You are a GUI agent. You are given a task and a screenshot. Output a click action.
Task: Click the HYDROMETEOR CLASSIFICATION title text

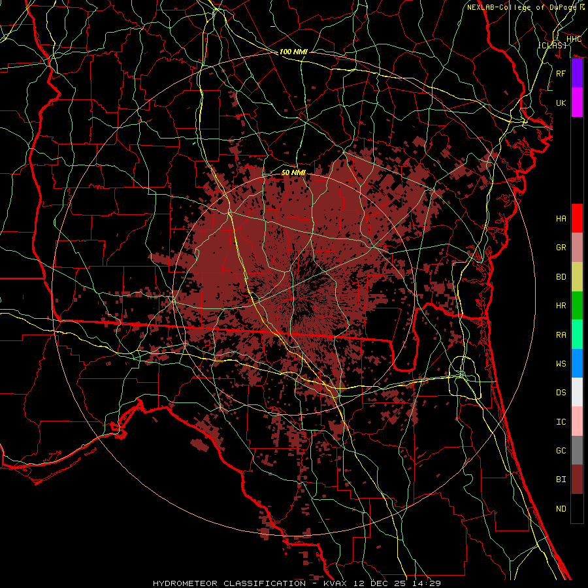coord(229,583)
